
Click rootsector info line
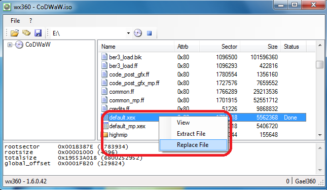point(66,146)
